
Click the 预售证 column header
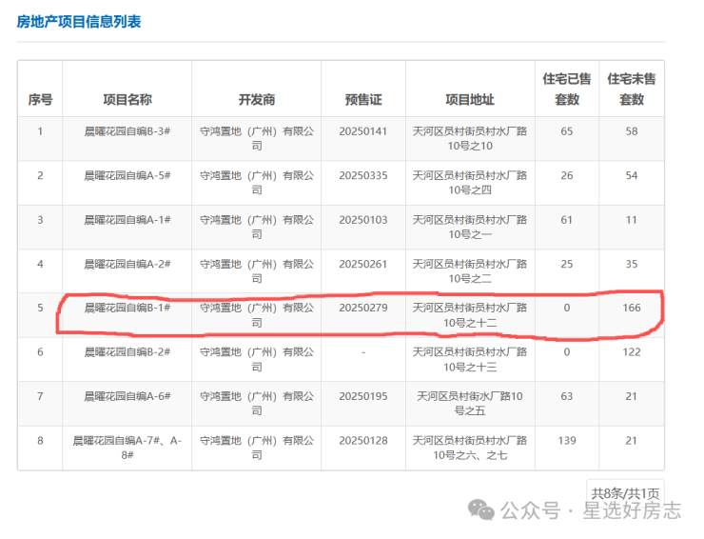click(363, 99)
